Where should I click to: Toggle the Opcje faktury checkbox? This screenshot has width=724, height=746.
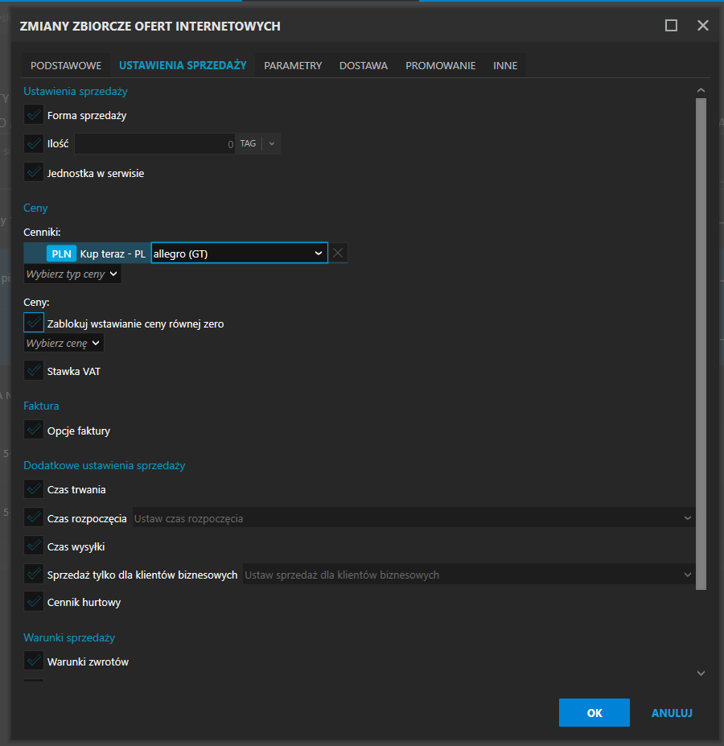34,431
